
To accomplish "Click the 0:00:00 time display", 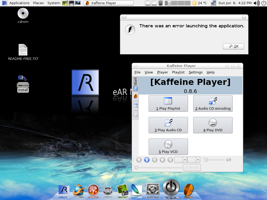I will pyautogui.click(x=192, y=168).
